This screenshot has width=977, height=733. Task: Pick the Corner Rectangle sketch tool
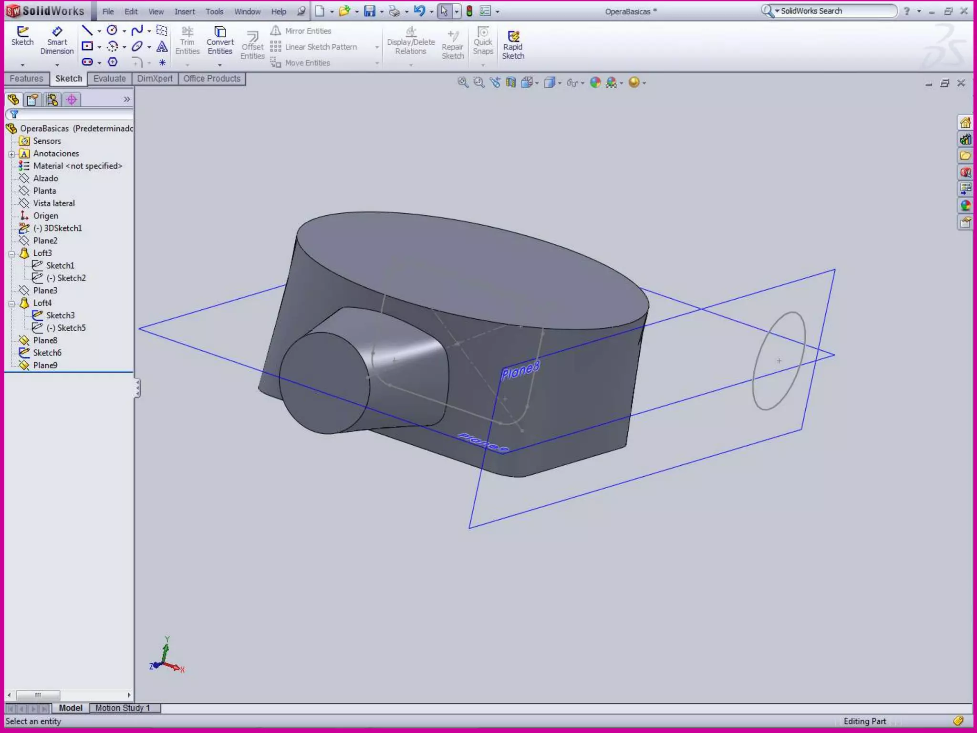87,46
